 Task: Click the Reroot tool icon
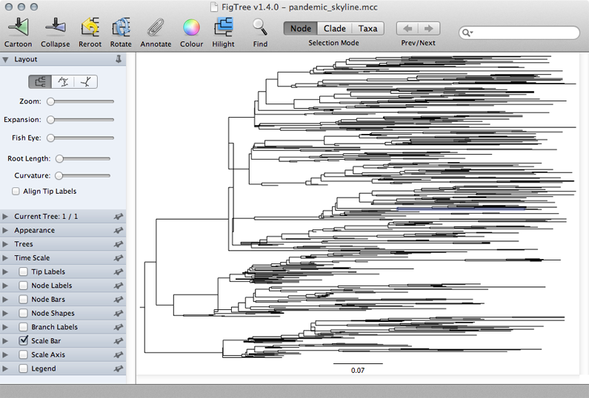[90, 27]
